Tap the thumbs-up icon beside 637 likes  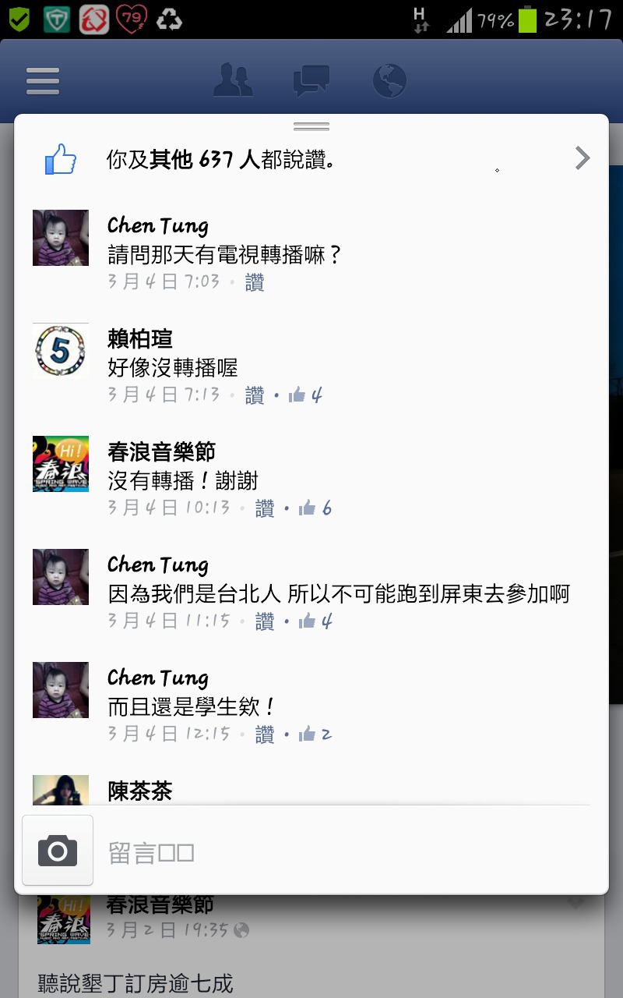coord(61,159)
